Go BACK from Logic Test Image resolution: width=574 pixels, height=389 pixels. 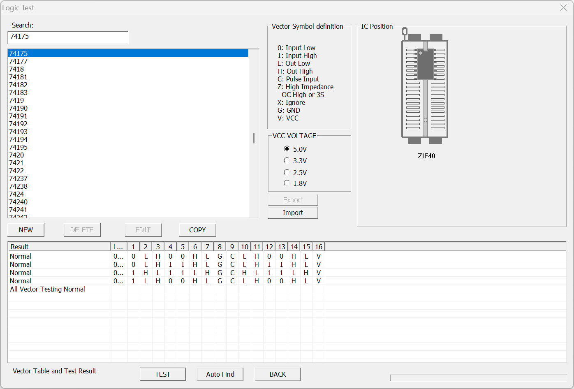point(278,374)
